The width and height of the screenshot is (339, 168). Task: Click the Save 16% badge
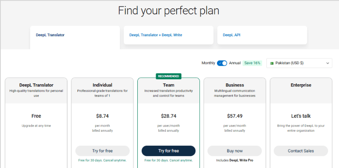252,63
